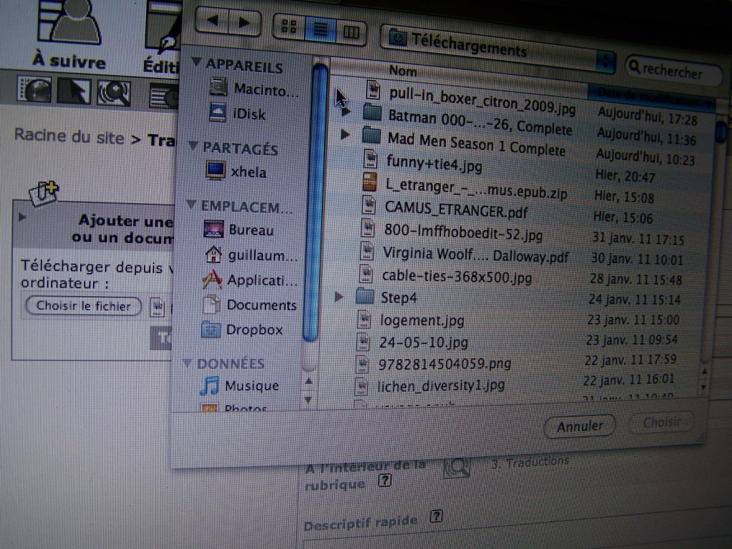Select the Step4 folder icon
The height and width of the screenshot is (549, 732).
pyautogui.click(x=365, y=297)
